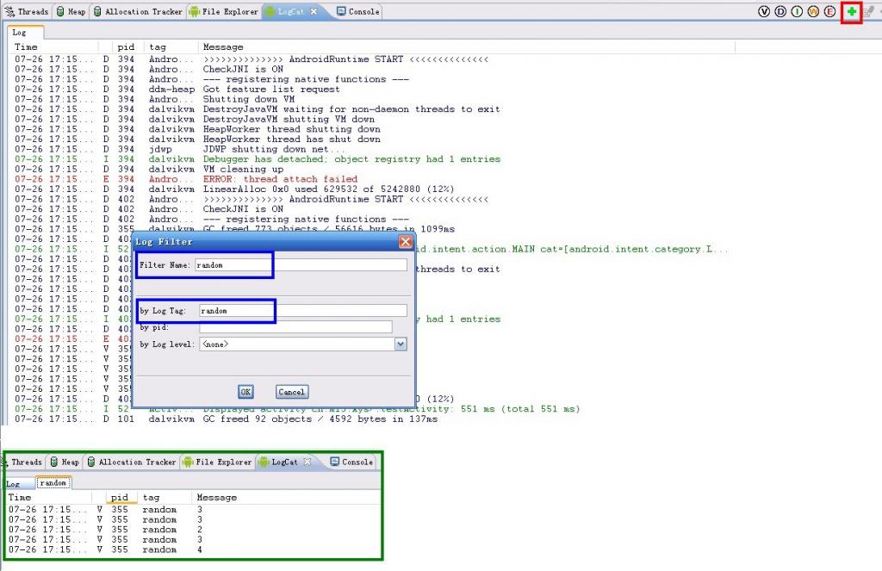Switch to the Console tab in top panel

point(357,12)
